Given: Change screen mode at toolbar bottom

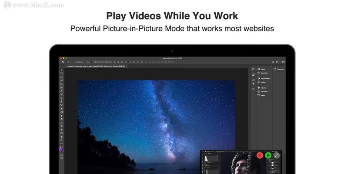Looking at the screenshot, I should click(62, 158).
